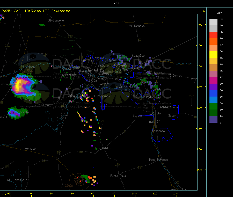This screenshot has width=233, height=197.
Task: Click the 'dBZ' legend heading
Action: 220,13
